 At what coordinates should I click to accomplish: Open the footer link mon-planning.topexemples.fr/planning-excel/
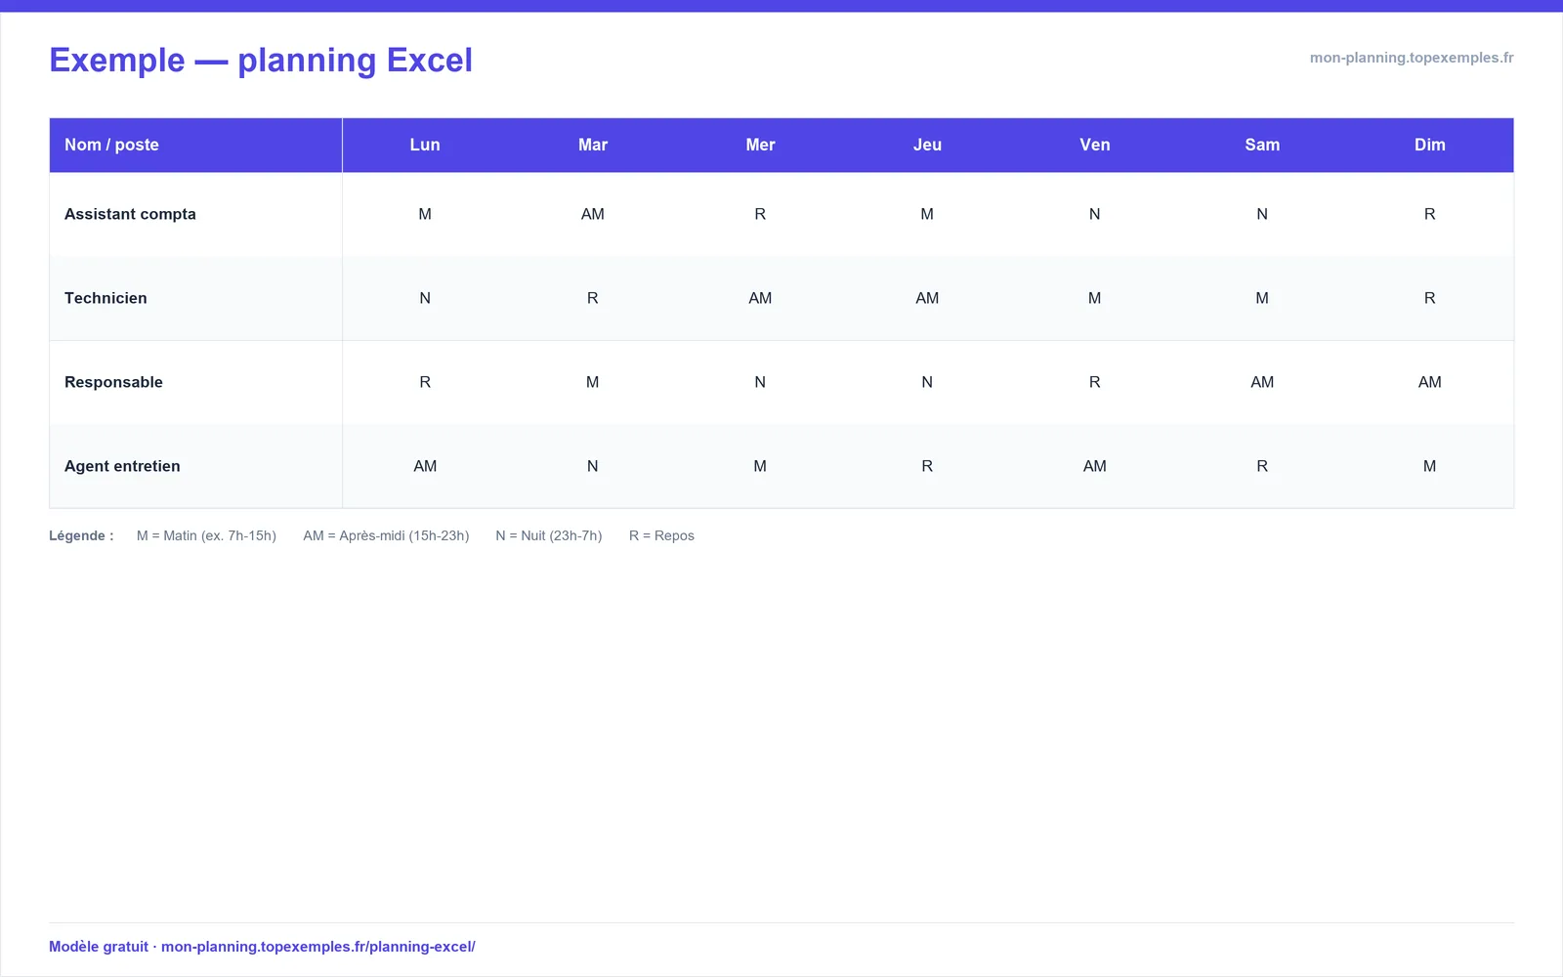coord(318,947)
